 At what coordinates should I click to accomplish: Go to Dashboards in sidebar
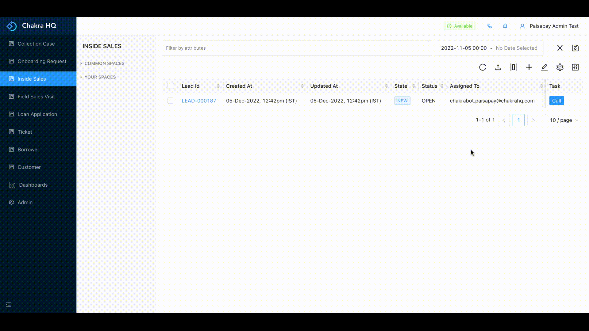[33, 185]
